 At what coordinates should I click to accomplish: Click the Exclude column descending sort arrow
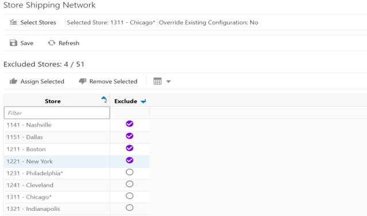tap(143, 101)
